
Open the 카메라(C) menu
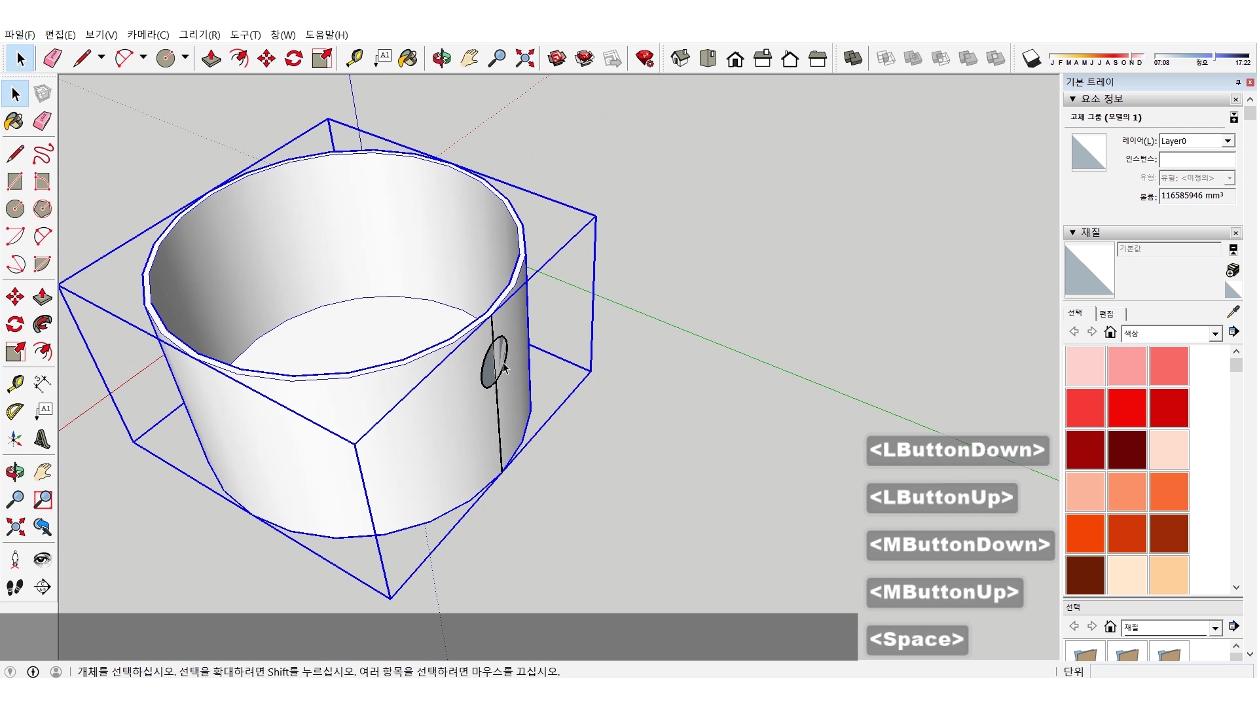148,35
